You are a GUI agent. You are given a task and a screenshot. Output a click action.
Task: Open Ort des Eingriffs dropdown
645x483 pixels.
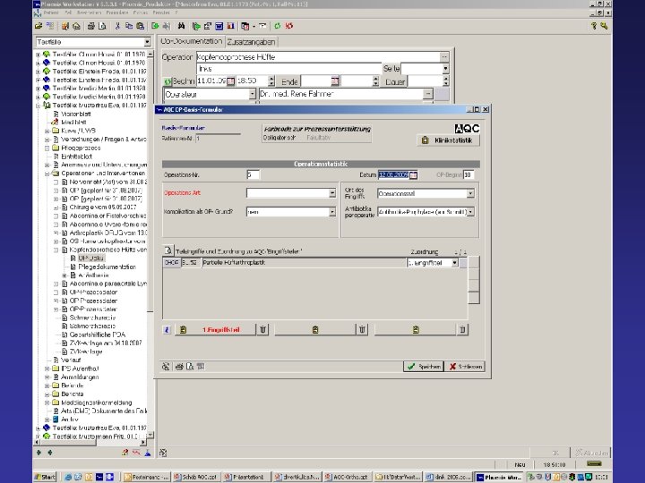point(470,193)
